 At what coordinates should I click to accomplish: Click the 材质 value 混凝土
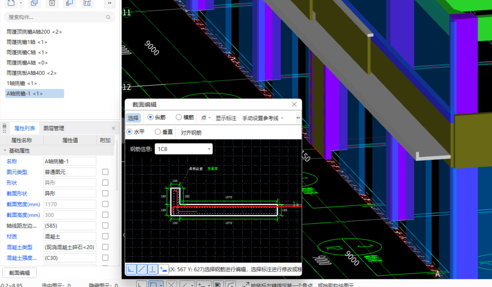click(70, 236)
